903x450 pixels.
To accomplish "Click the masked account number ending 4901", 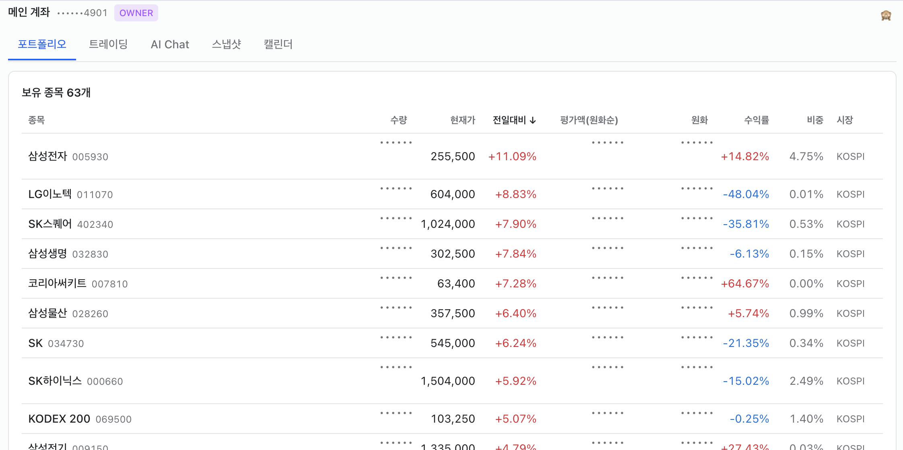I will point(82,13).
